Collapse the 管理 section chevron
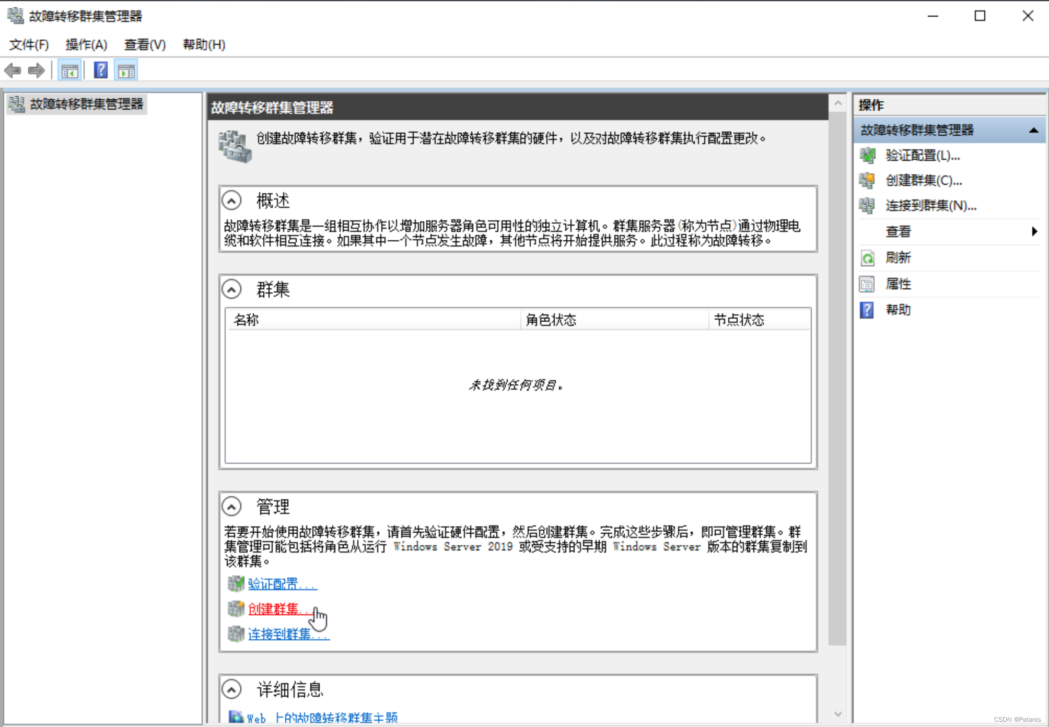The image size is (1049, 727). click(231, 506)
